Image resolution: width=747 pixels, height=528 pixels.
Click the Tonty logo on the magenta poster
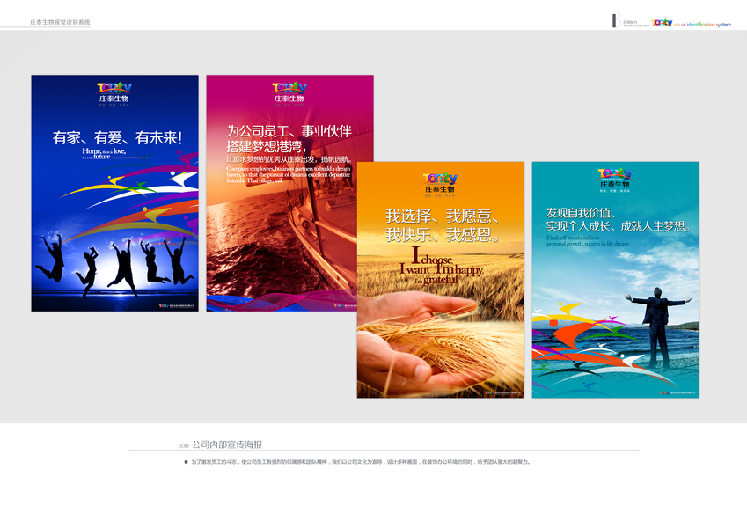[289, 93]
